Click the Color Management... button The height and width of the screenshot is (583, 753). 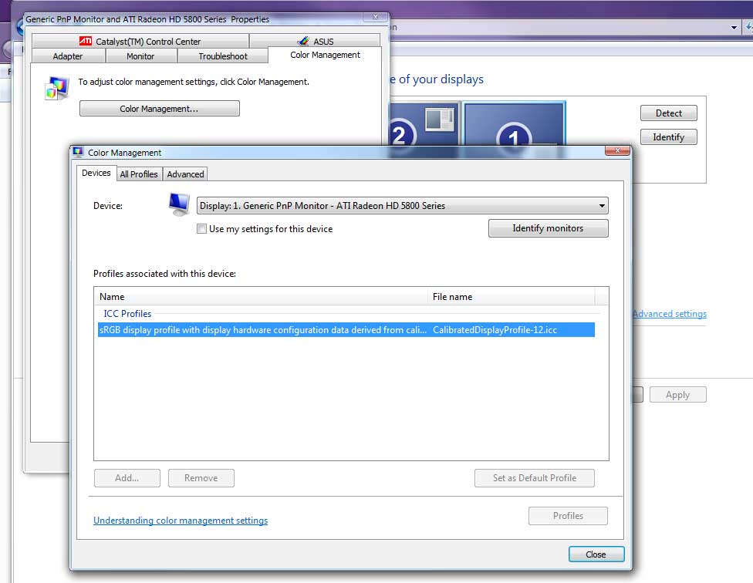160,109
